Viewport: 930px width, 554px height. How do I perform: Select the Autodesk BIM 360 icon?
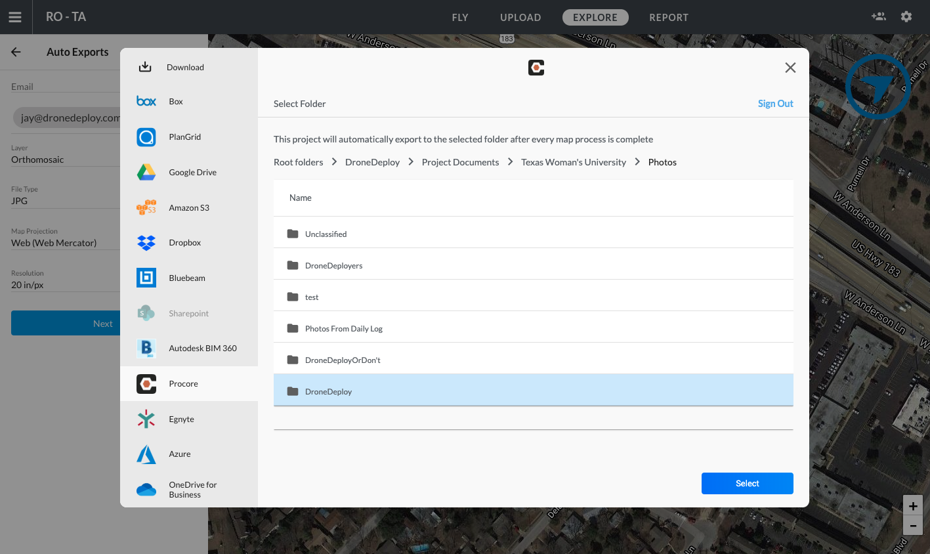pos(146,348)
